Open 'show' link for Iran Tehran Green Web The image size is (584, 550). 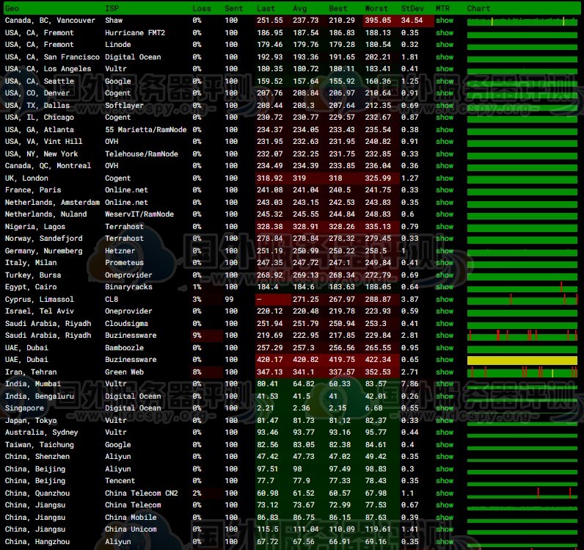coord(445,372)
